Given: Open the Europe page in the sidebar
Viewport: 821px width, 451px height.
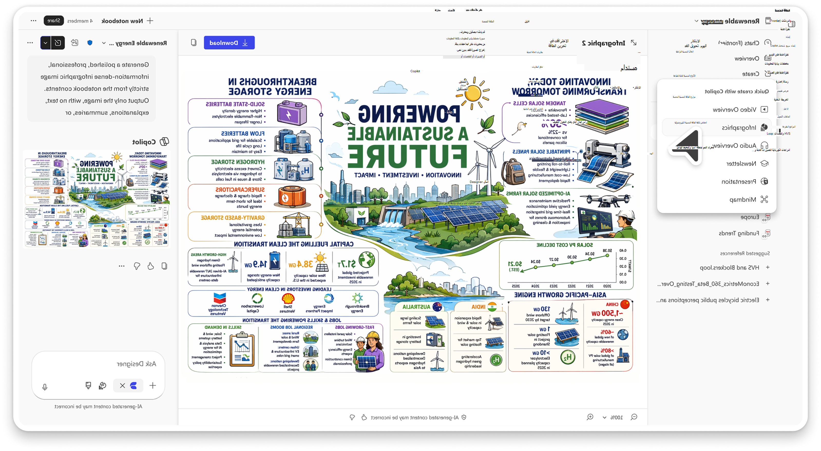Looking at the screenshot, I should pyautogui.click(x=755, y=217).
